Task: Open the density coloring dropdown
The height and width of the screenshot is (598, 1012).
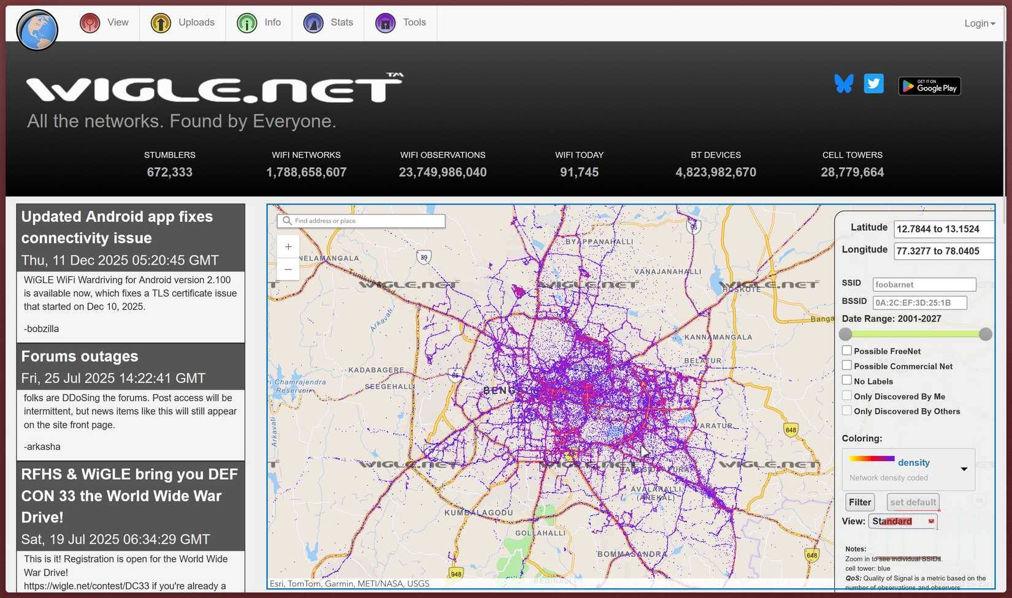Action: [963, 469]
